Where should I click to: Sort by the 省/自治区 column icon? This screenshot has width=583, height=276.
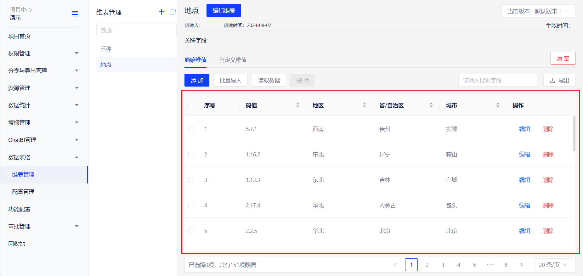point(431,105)
